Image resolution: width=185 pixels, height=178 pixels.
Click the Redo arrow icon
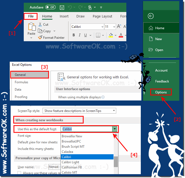coord(80,7)
